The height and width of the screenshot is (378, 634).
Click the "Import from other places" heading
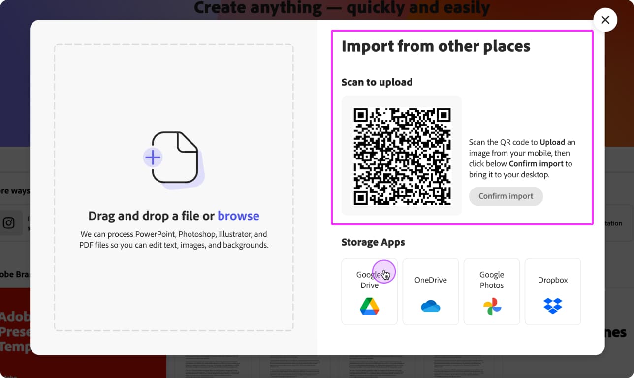(436, 46)
